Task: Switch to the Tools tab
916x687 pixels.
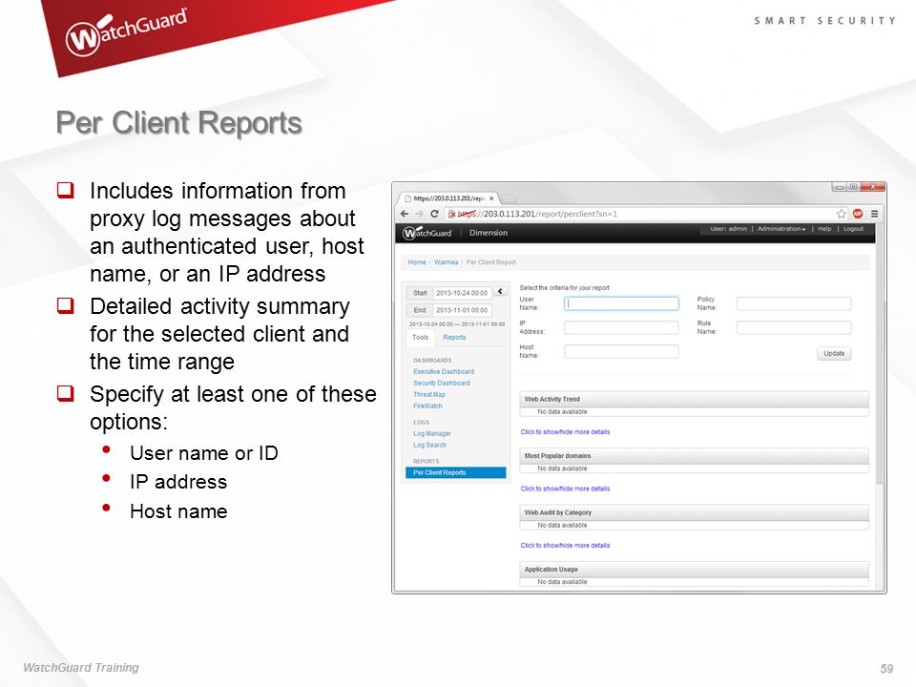Action: tap(420, 337)
